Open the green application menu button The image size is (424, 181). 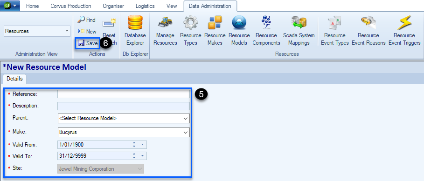(x=10, y=6)
